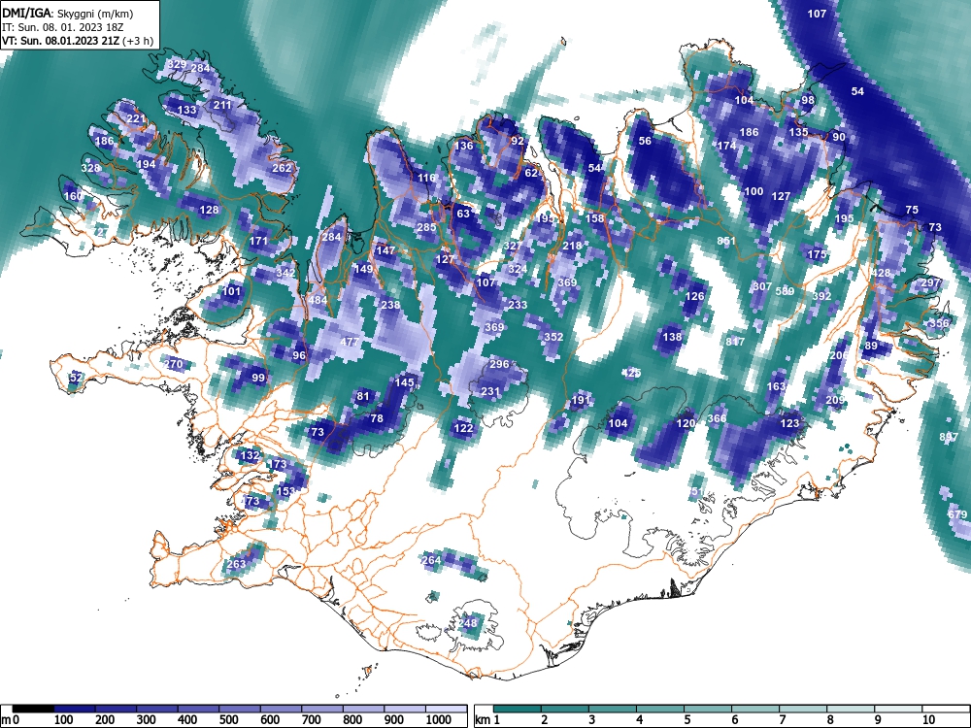Viewport: 971px width, 728px height.
Task: Click the visibility value 679
Action: (956, 514)
